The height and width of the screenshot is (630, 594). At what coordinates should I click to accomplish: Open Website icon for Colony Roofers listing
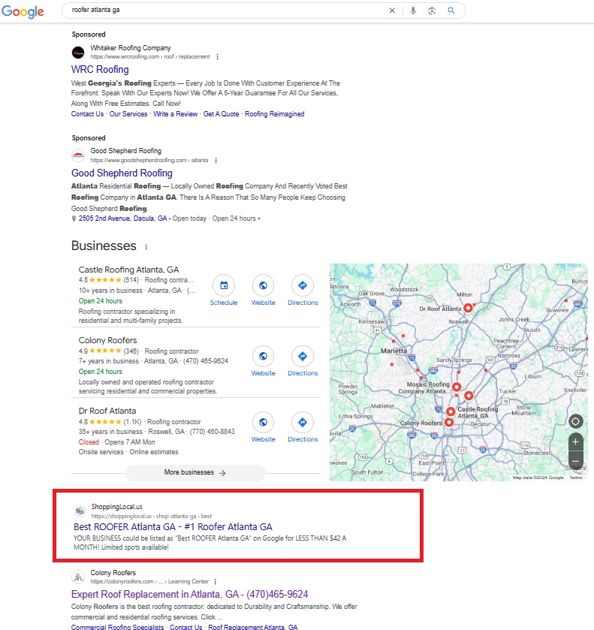263,357
